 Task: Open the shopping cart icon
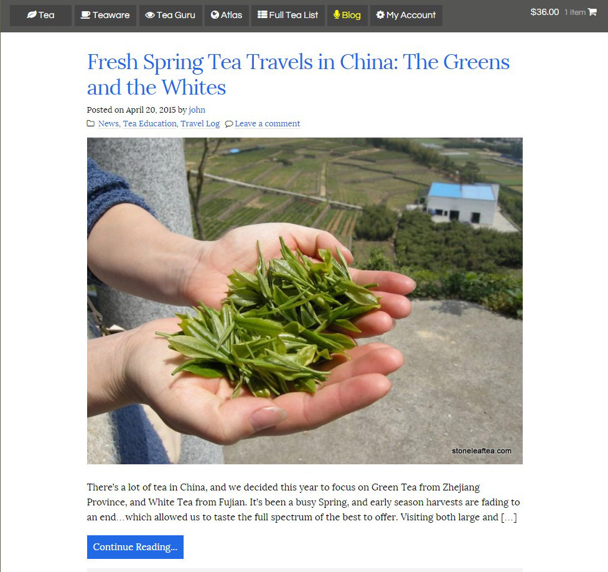point(592,12)
